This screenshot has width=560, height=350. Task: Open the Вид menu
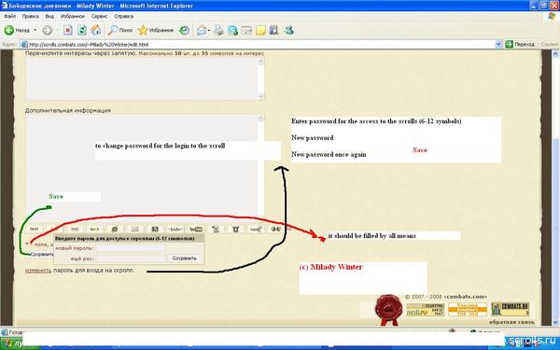(x=49, y=17)
